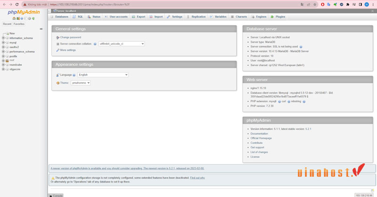Expand the oauthv2 database node
Image resolution: width=377 pixels, height=197 pixels.
tap(3, 47)
